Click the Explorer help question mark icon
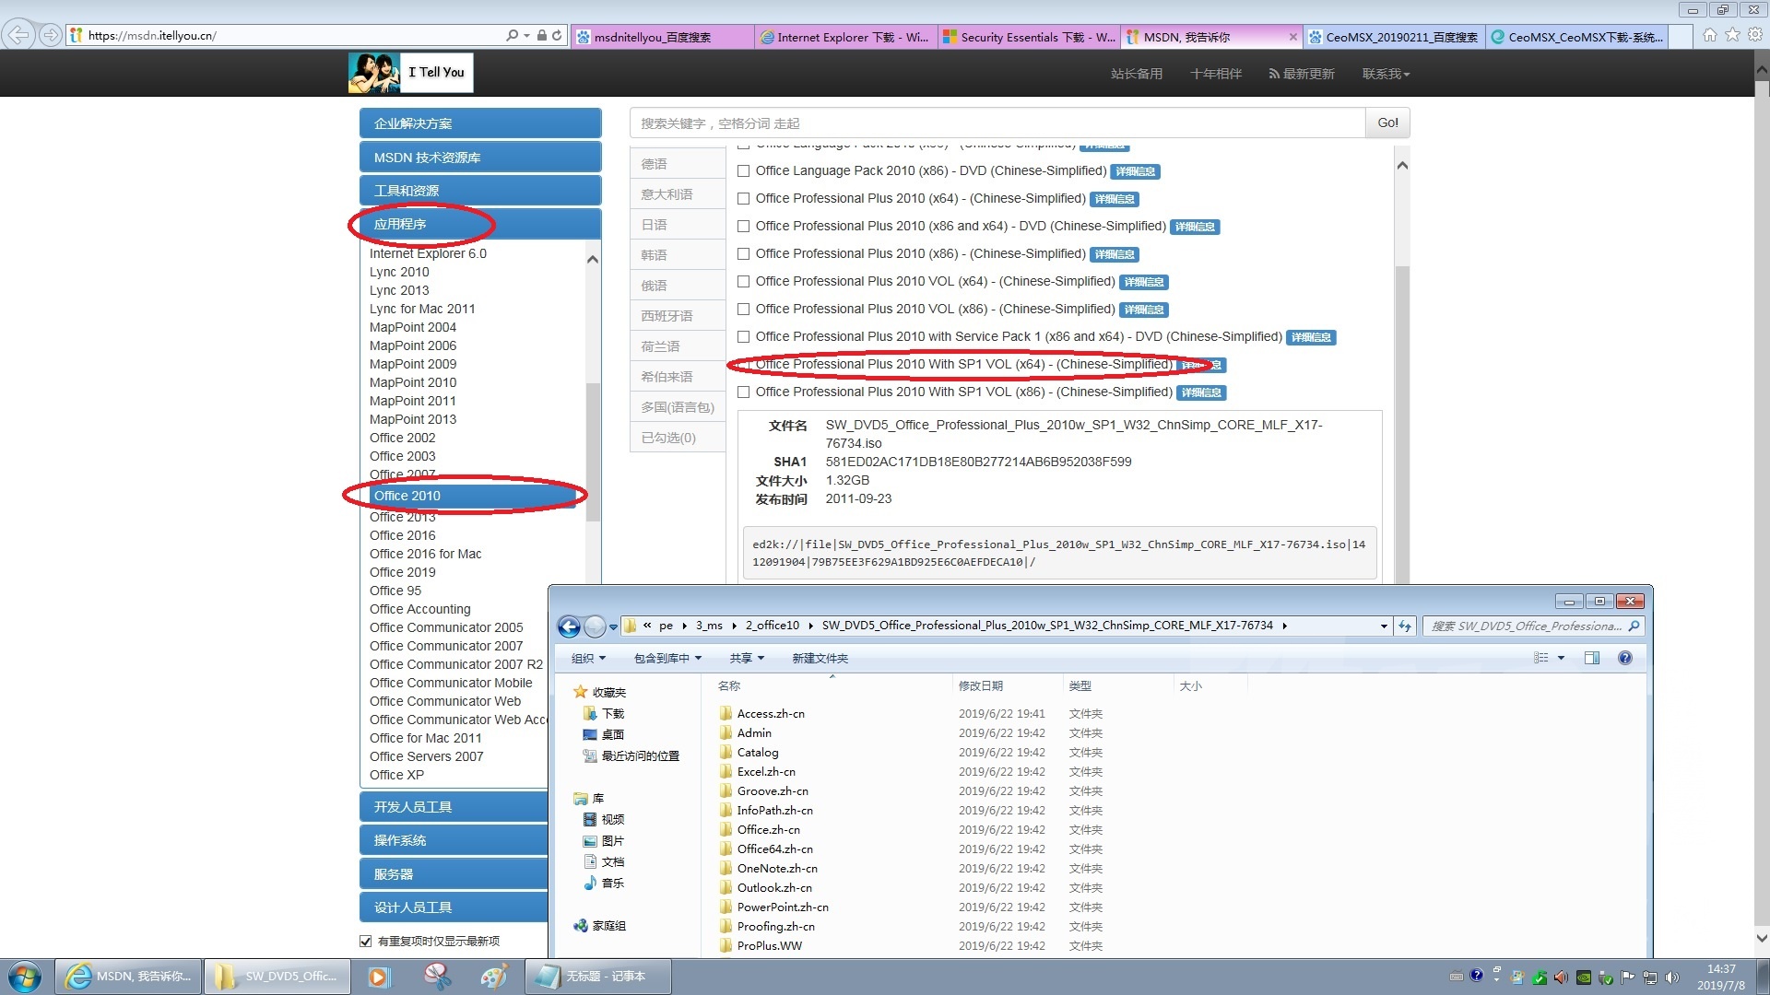Viewport: 1770px width, 995px height. [x=1625, y=658]
